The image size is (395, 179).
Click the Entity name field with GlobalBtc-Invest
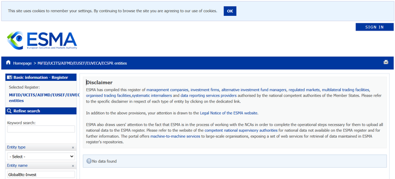[41, 175]
